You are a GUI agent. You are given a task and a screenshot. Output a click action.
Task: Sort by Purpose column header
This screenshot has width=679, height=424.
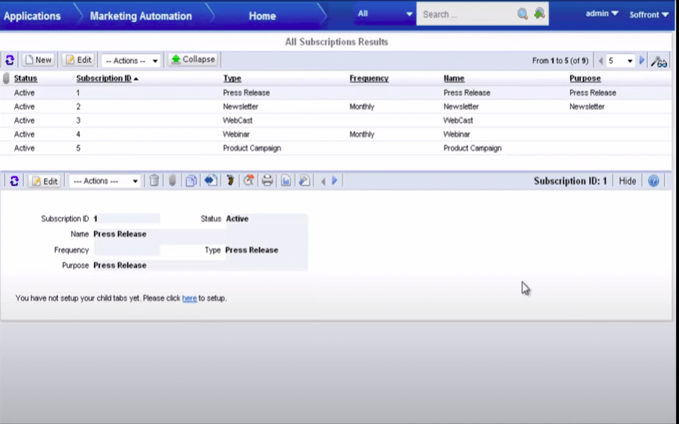point(585,78)
